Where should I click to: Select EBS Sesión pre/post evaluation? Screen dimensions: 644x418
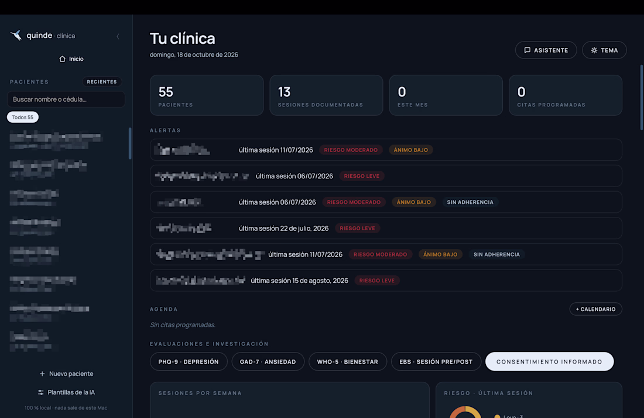[436, 362]
